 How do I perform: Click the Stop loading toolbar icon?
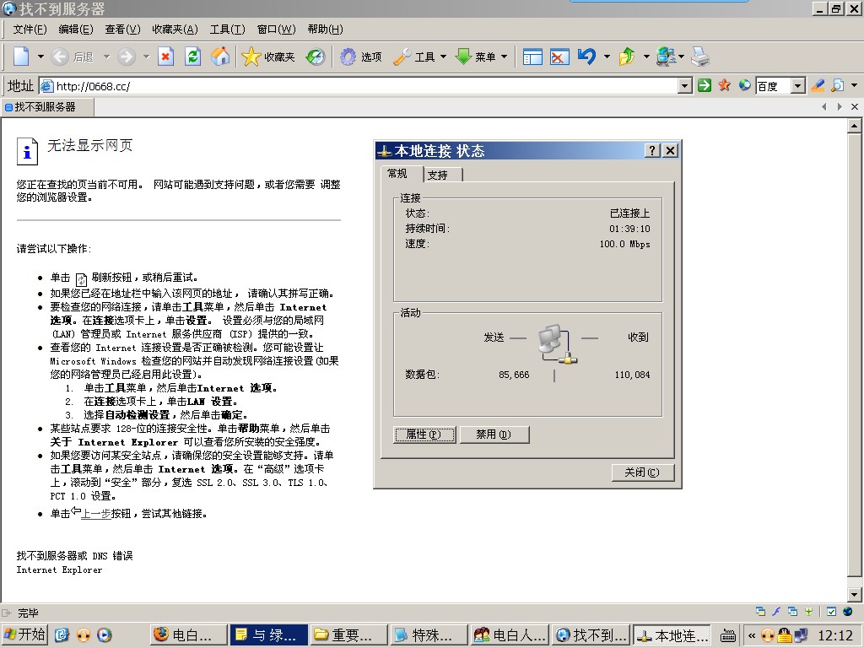tap(166, 57)
